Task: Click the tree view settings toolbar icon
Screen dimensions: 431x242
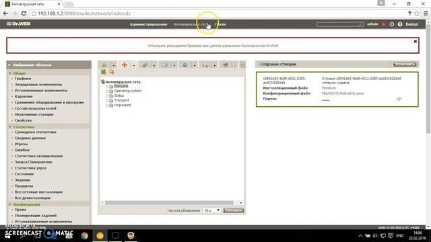Action: [226, 65]
